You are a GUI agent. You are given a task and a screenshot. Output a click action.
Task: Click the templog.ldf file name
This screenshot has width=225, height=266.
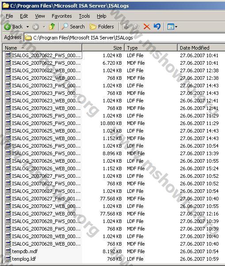24,259
